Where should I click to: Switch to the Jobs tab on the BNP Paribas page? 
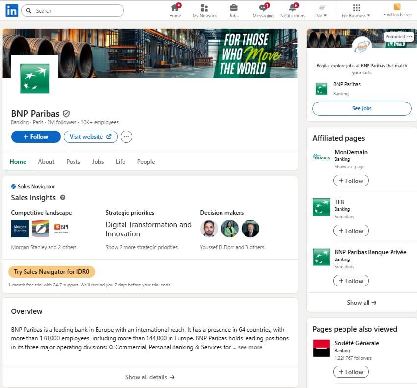pyautogui.click(x=98, y=162)
